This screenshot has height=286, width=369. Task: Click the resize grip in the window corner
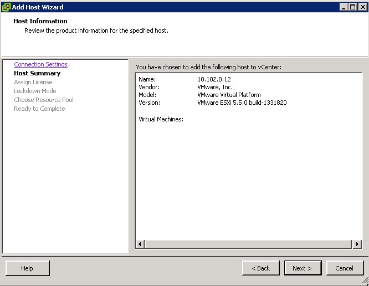[365, 282]
